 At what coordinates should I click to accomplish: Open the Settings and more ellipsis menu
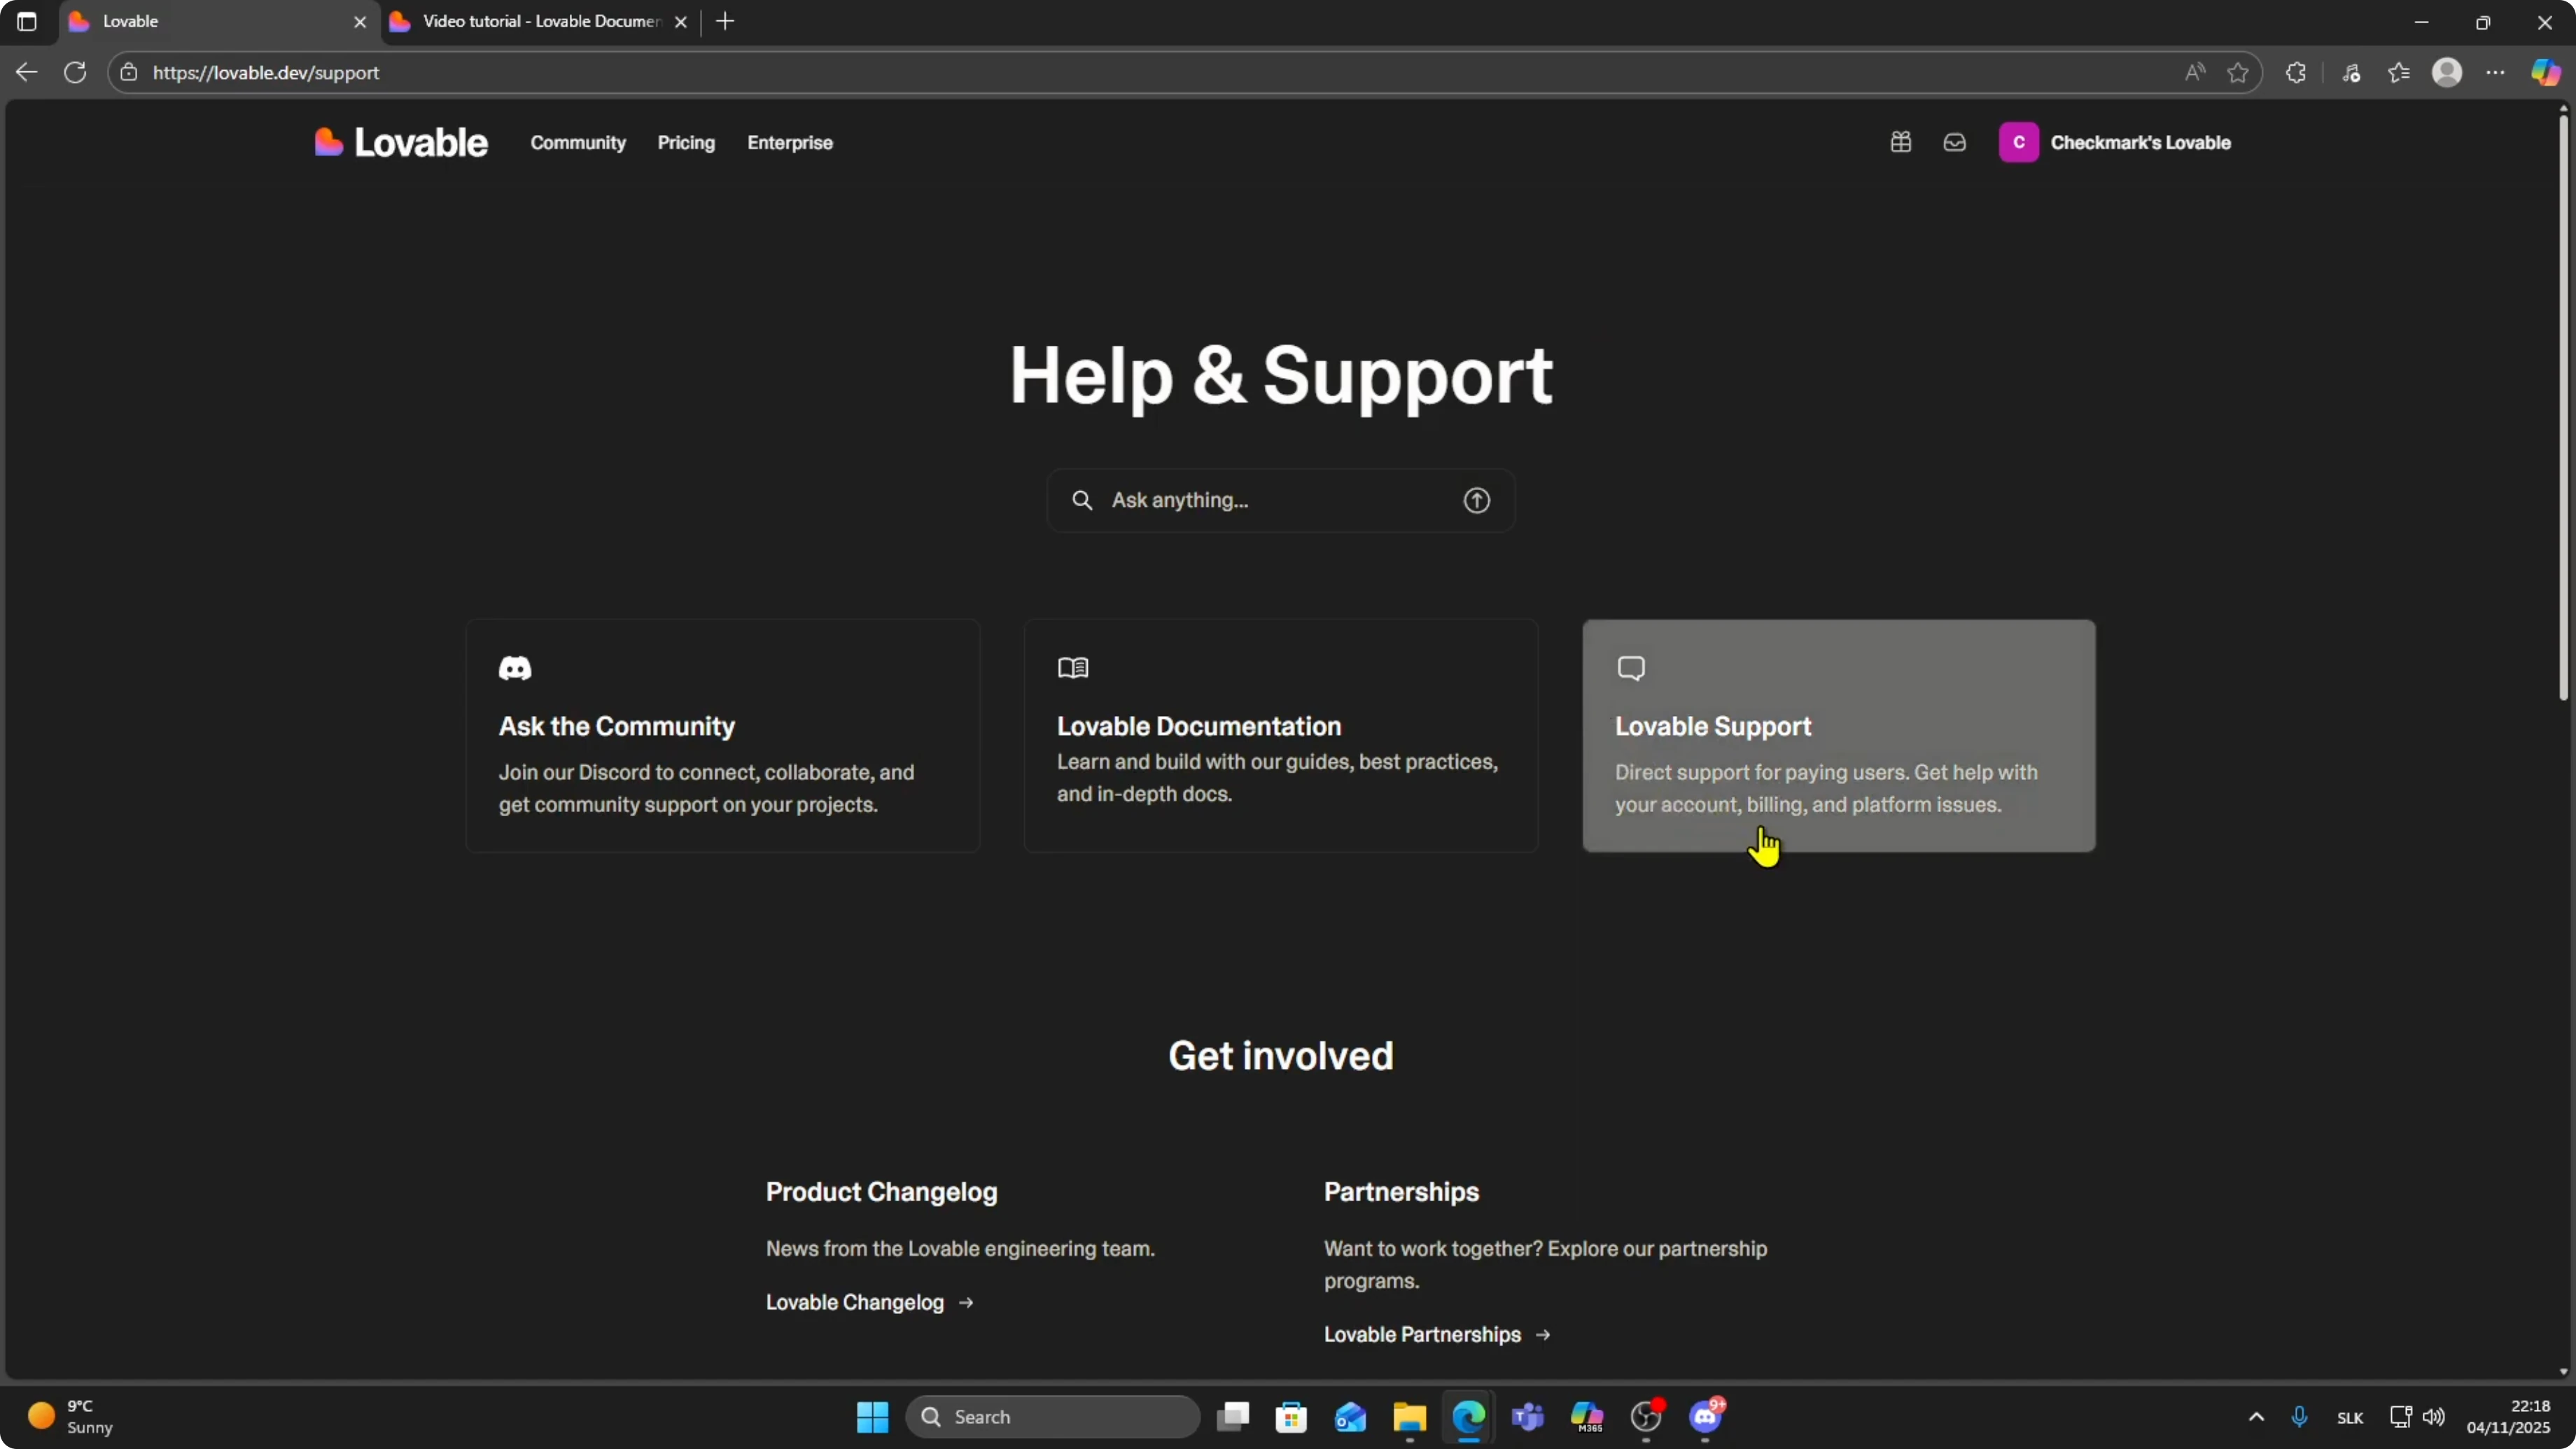tap(2496, 72)
